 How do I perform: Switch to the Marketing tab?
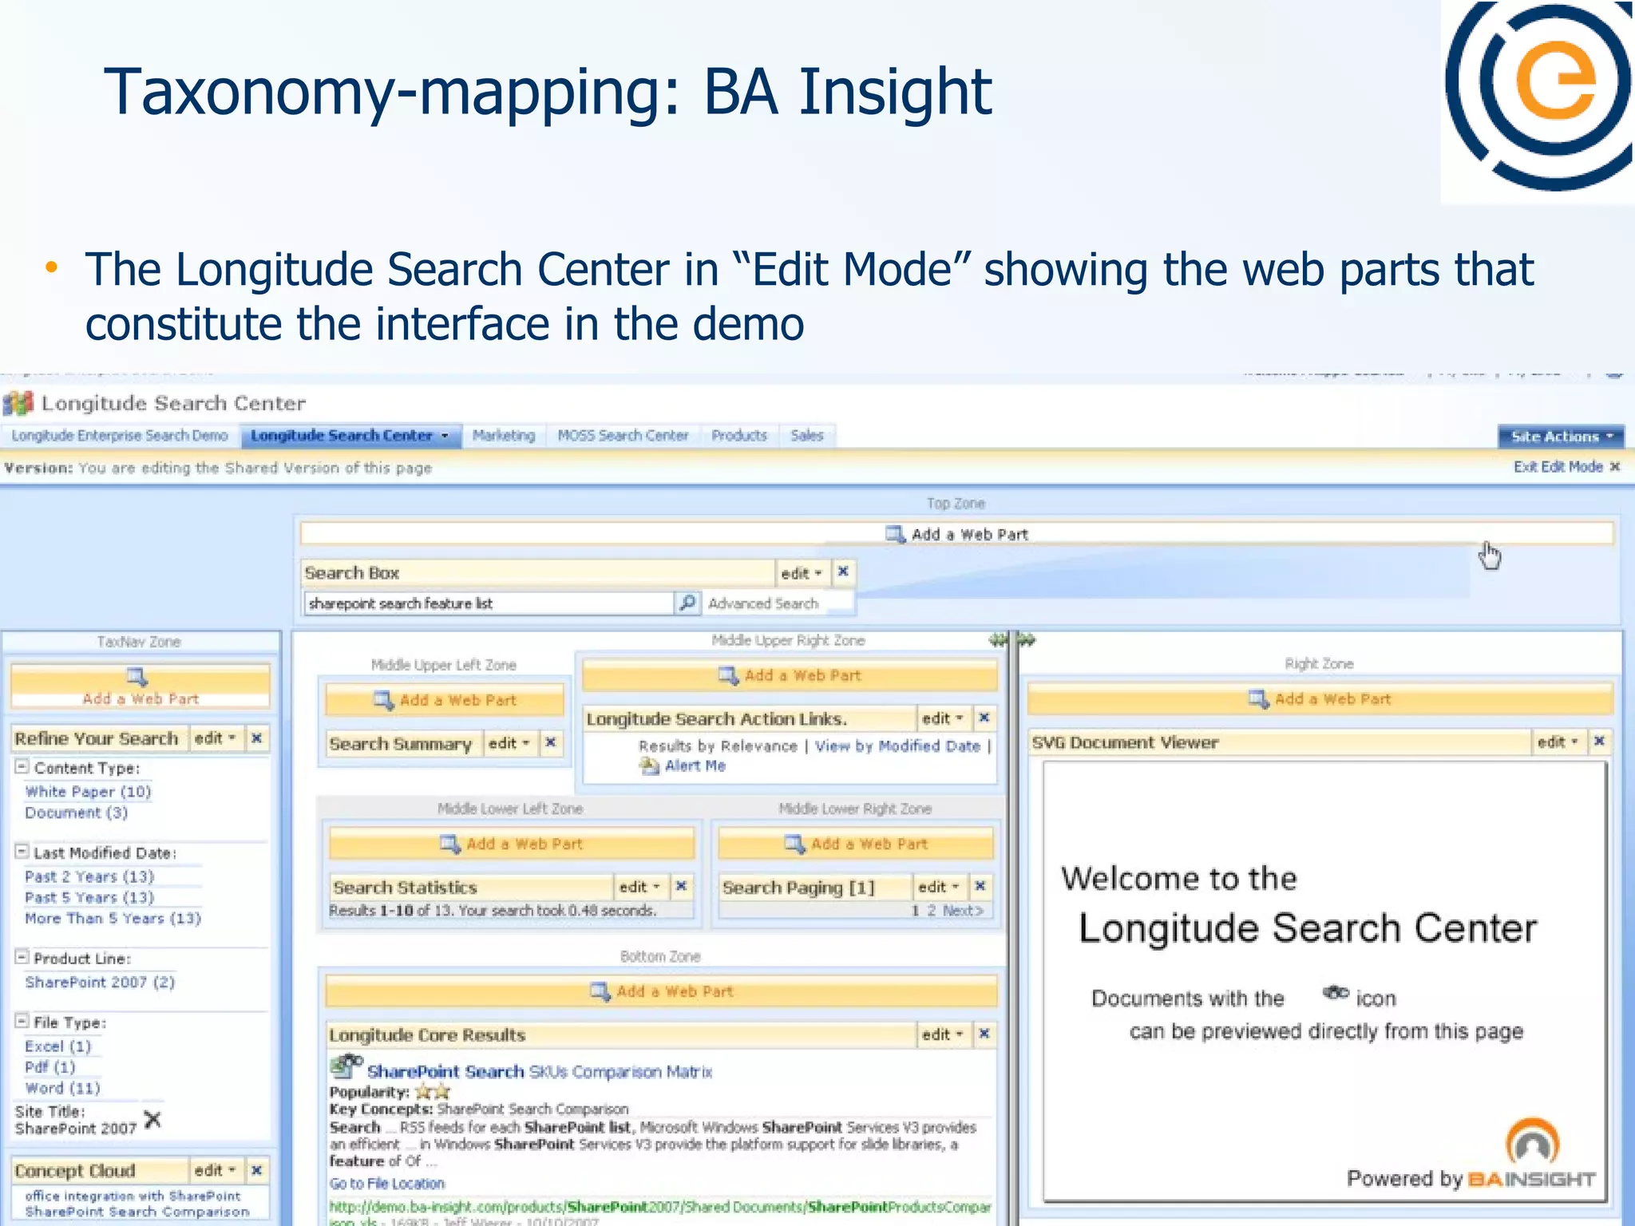[x=504, y=436]
